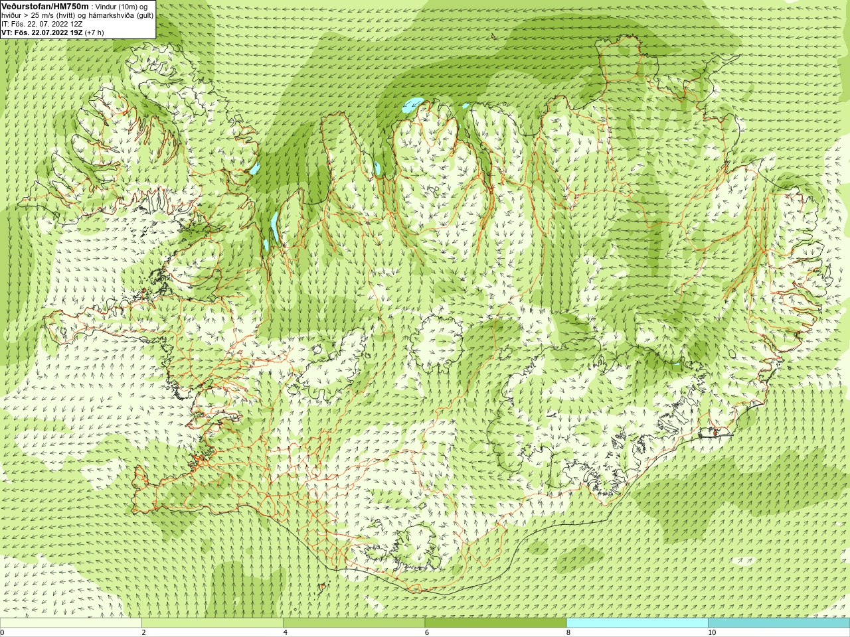Click the 'VT: Fös. 22.07.2022 19Z' valid time
This screenshot has width=850, height=637.
(42, 33)
